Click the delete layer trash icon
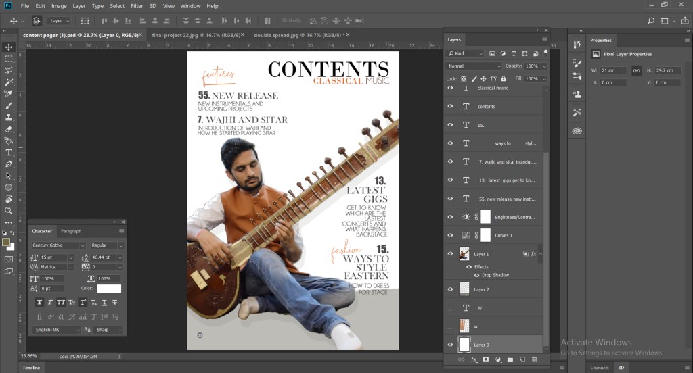The image size is (693, 373). coord(534,359)
